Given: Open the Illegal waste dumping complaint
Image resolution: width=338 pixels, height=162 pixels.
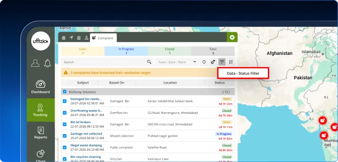Looking at the screenshot, I should [86, 145].
